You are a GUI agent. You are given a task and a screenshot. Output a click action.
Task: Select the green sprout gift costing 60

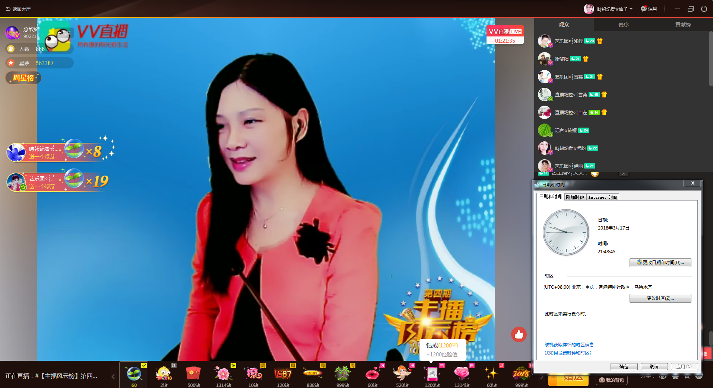pyautogui.click(x=134, y=375)
